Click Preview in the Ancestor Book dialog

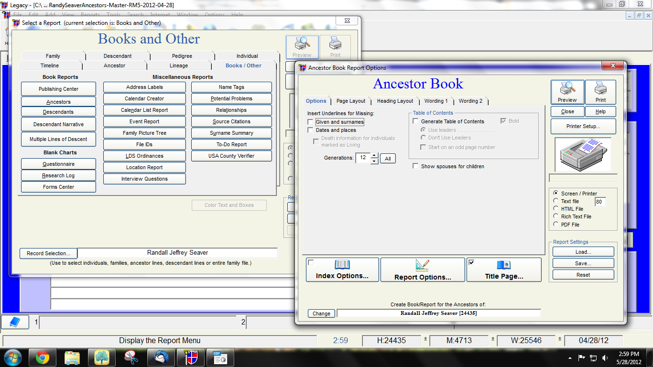567,92
